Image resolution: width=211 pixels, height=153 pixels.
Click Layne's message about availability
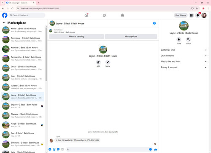(x=77, y=140)
